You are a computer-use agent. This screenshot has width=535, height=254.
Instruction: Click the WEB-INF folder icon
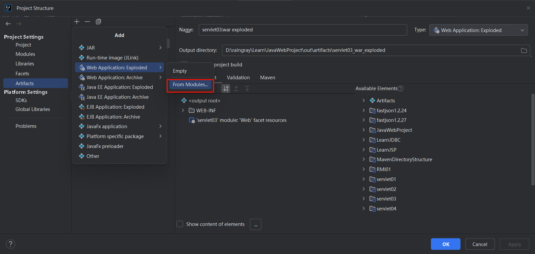(192, 110)
